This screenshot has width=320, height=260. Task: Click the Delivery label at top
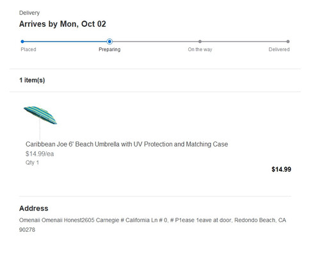click(29, 13)
